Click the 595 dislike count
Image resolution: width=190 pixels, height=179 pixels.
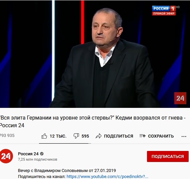[85, 136]
